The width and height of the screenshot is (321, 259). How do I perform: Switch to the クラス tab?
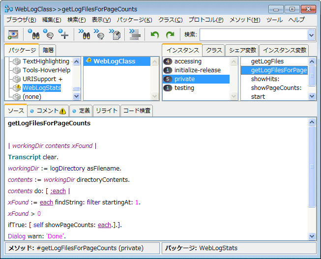point(214,50)
